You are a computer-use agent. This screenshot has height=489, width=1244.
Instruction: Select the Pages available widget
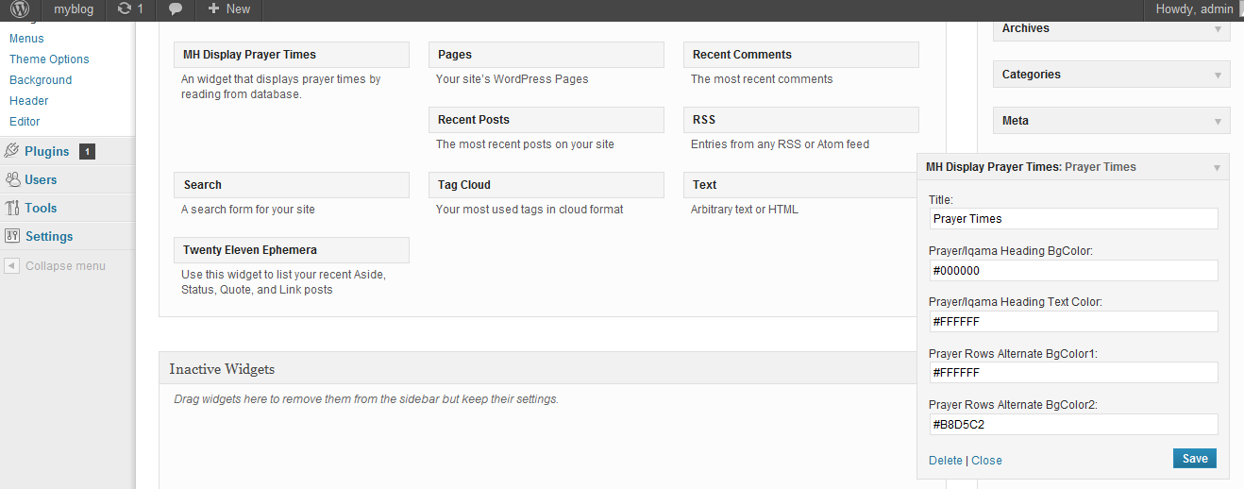click(546, 55)
